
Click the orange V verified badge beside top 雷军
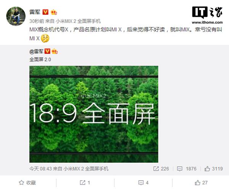click(45, 12)
